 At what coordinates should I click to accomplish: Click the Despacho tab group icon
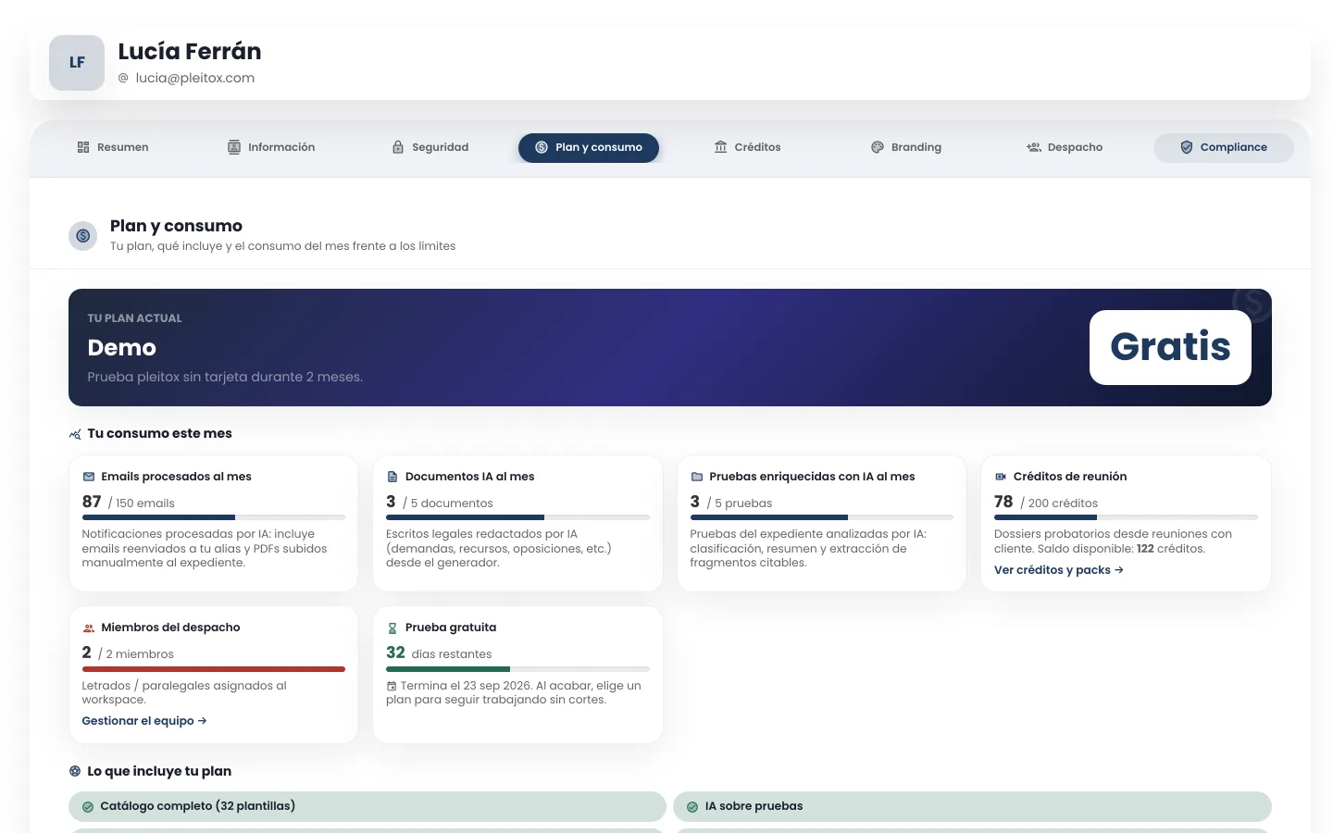point(1034,147)
